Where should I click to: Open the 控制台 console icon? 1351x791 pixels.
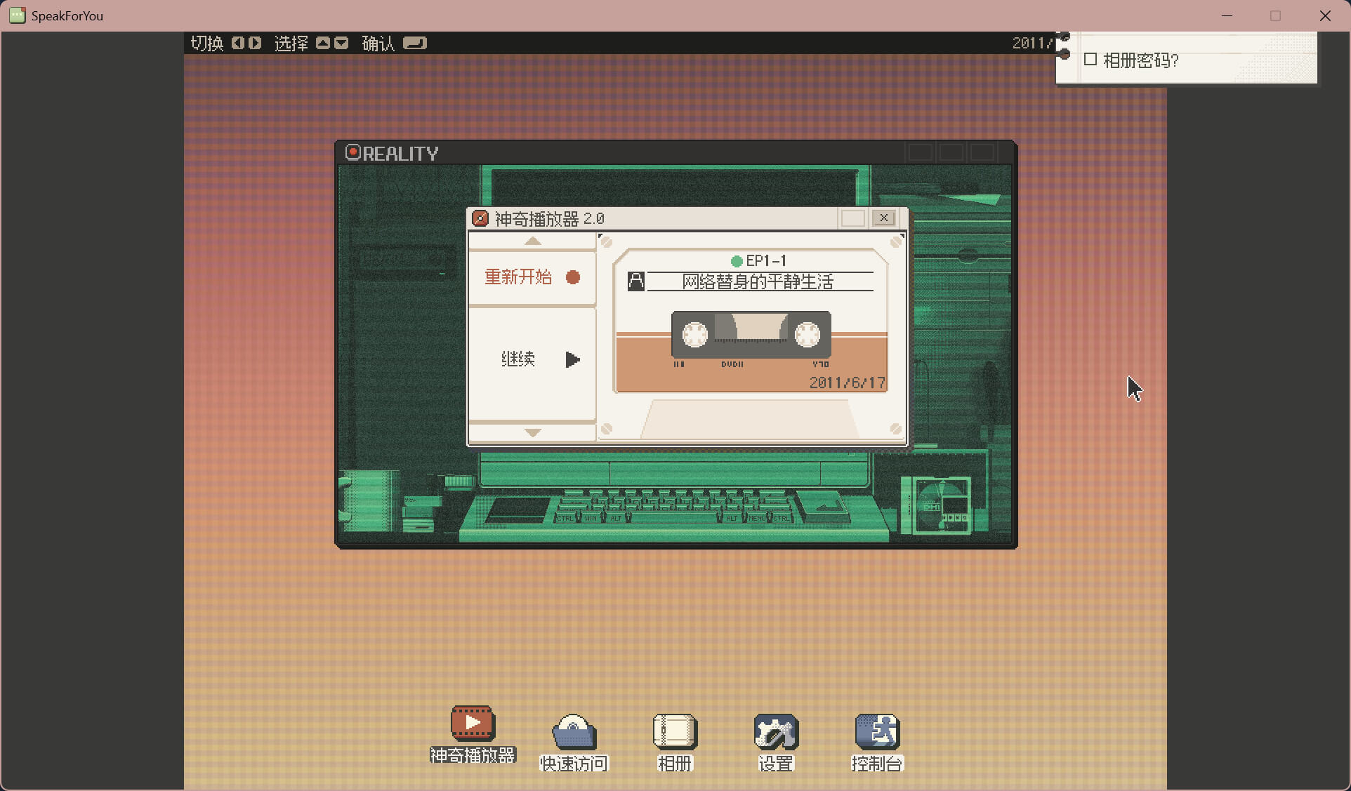[x=876, y=732]
